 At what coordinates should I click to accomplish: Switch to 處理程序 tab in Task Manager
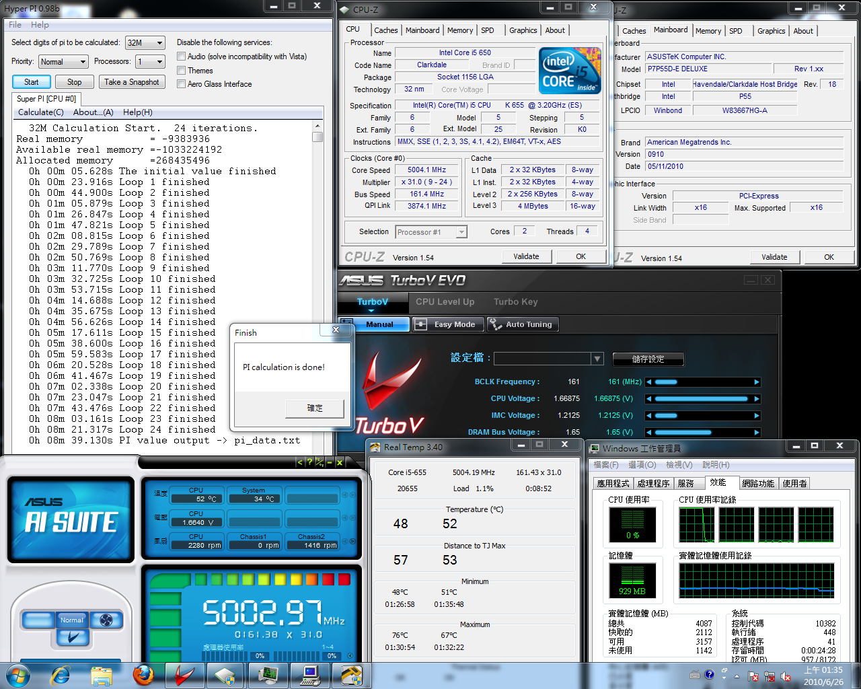(653, 484)
